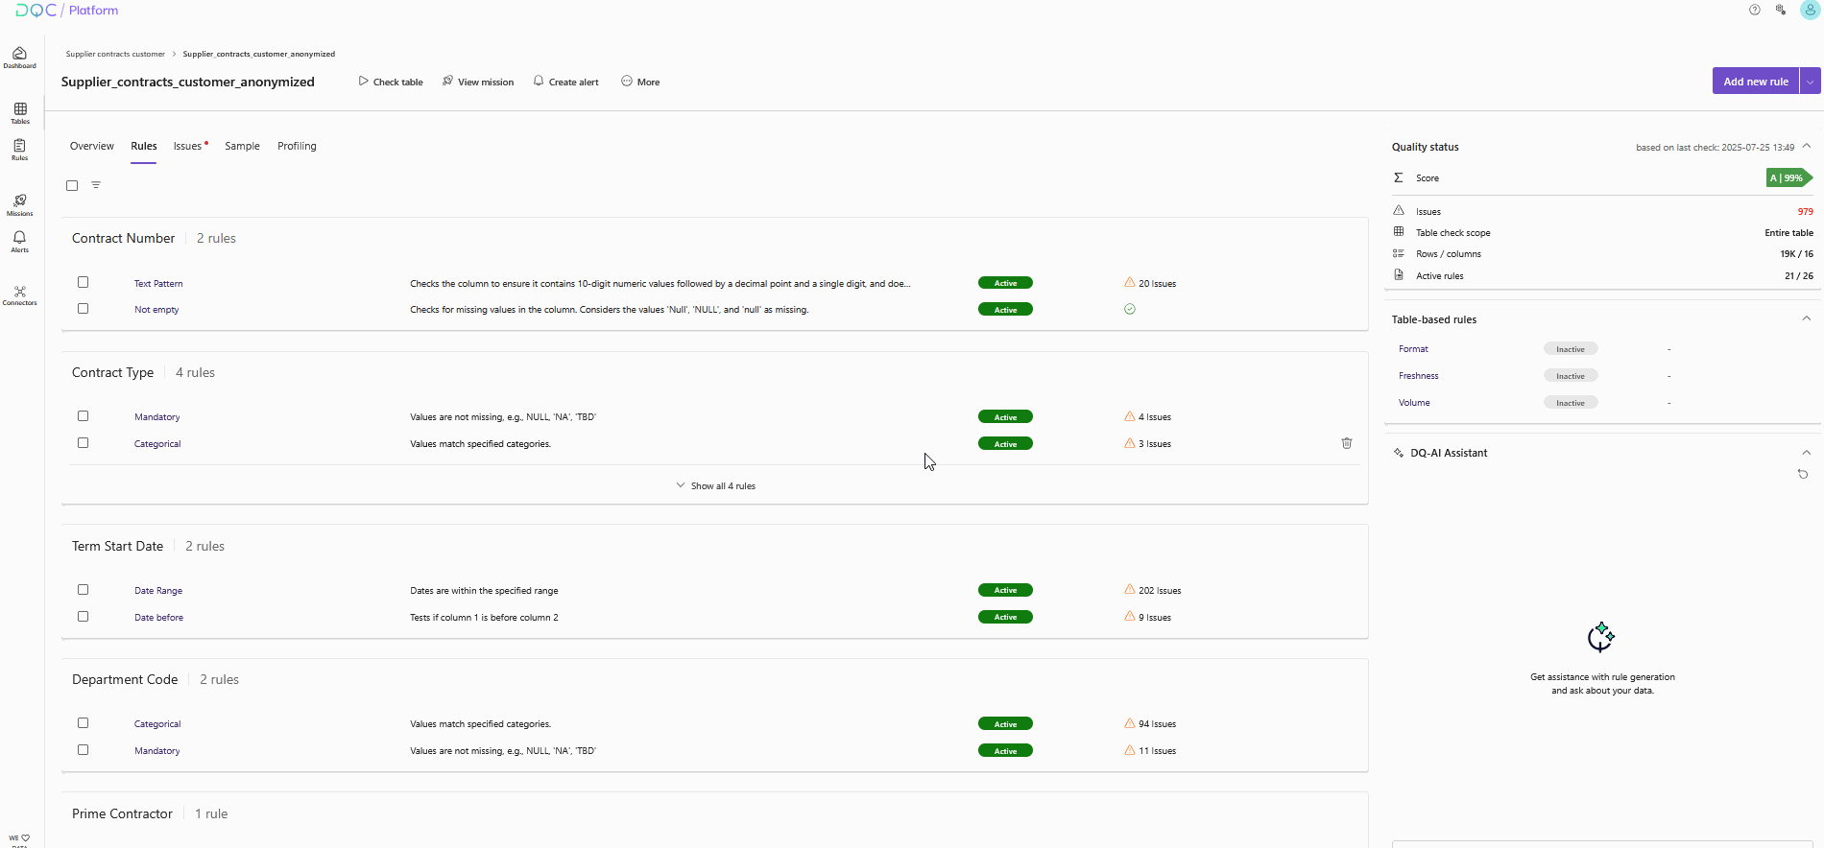1824x848 pixels.
Task: Open the More actions menu
Action: (640, 82)
